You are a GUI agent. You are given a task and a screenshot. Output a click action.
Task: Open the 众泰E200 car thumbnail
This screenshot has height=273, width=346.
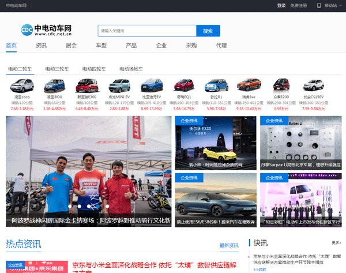pos(281,84)
